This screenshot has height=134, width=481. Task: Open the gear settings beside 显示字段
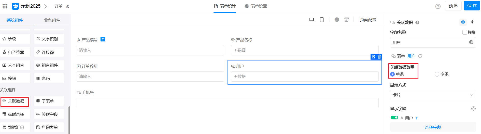coord(473,108)
